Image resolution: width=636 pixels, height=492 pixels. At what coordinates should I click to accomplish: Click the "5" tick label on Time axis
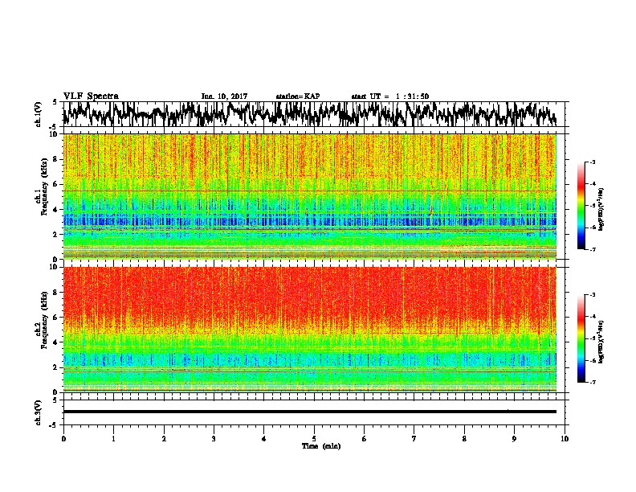click(x=314, y=439)
